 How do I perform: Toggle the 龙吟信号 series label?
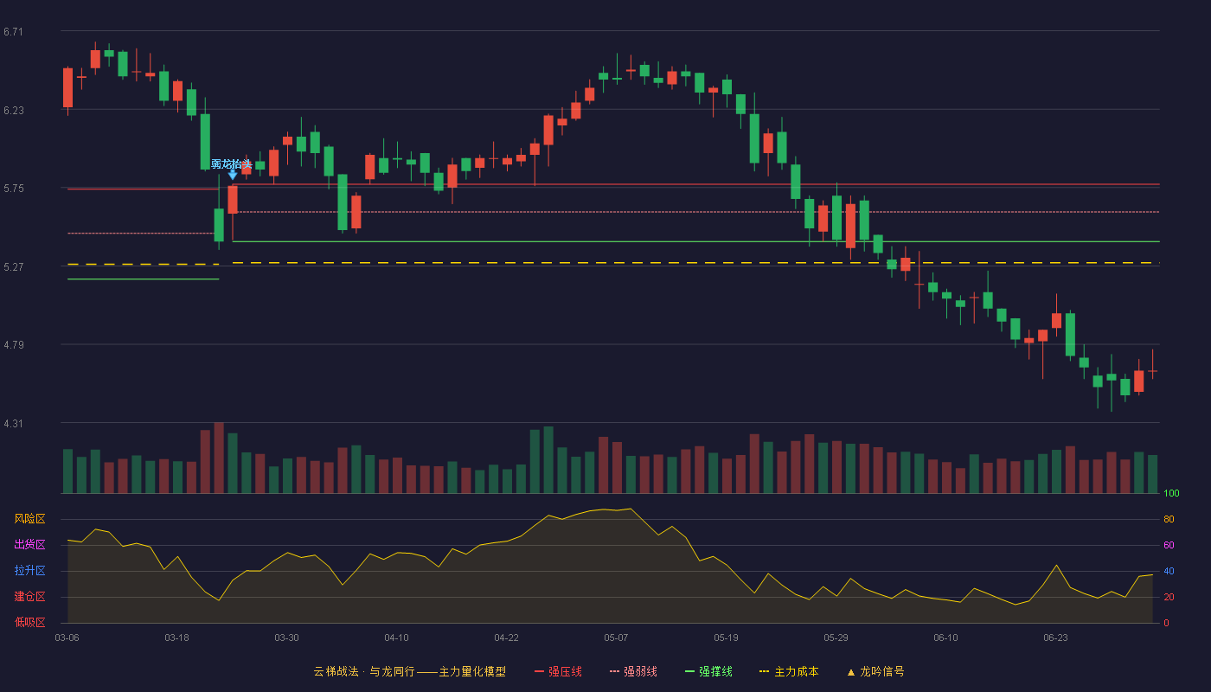[x=882, y=671]
